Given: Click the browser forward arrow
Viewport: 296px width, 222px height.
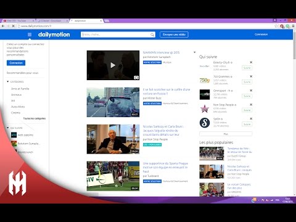Looking at the screenshot, I should click(x=8, y=26).
